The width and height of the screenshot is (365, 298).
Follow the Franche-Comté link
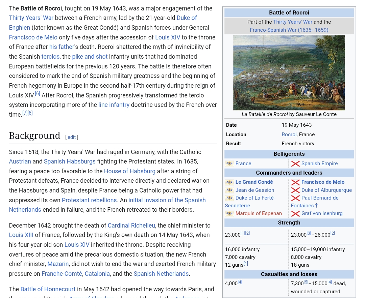(x=62, y=274)
